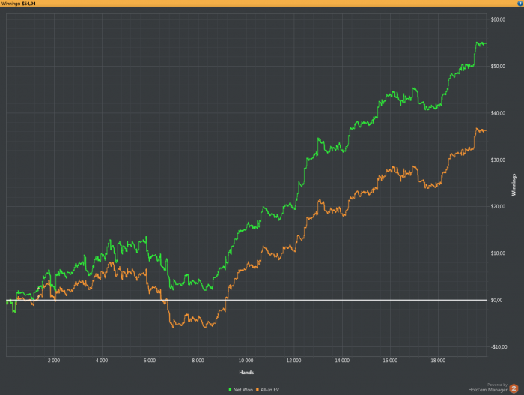Click the Hold'em Manager 2 logo

pos(514,388)
